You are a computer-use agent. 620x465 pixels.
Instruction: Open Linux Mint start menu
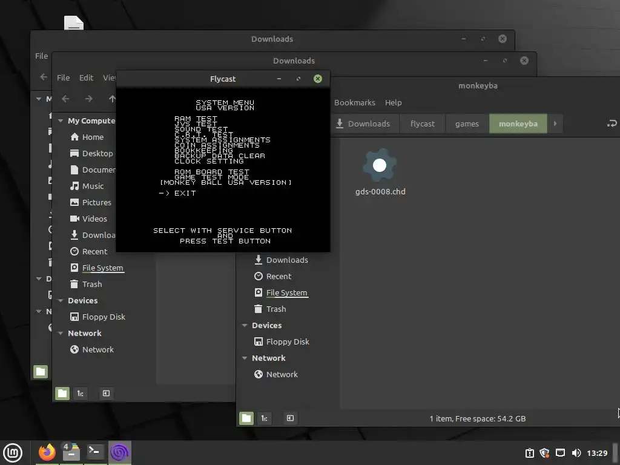[13, 453]
